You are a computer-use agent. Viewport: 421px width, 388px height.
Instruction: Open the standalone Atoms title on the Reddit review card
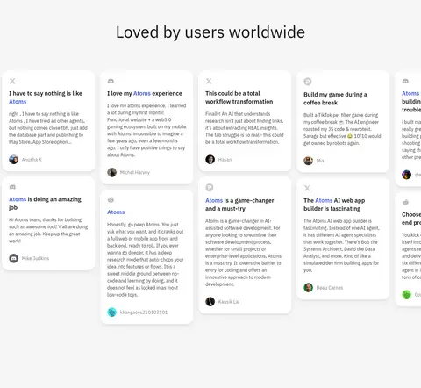(116, 212)
